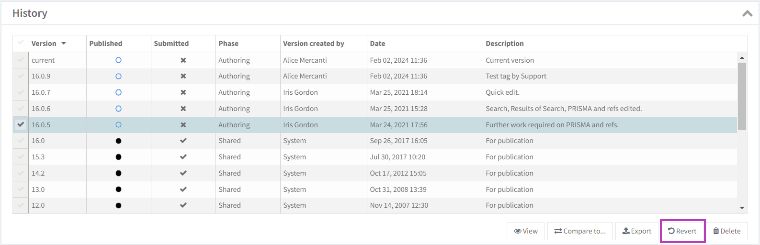Click the published circle icon for version 16.0.9

pyautogui.click(x=118, y=77)
